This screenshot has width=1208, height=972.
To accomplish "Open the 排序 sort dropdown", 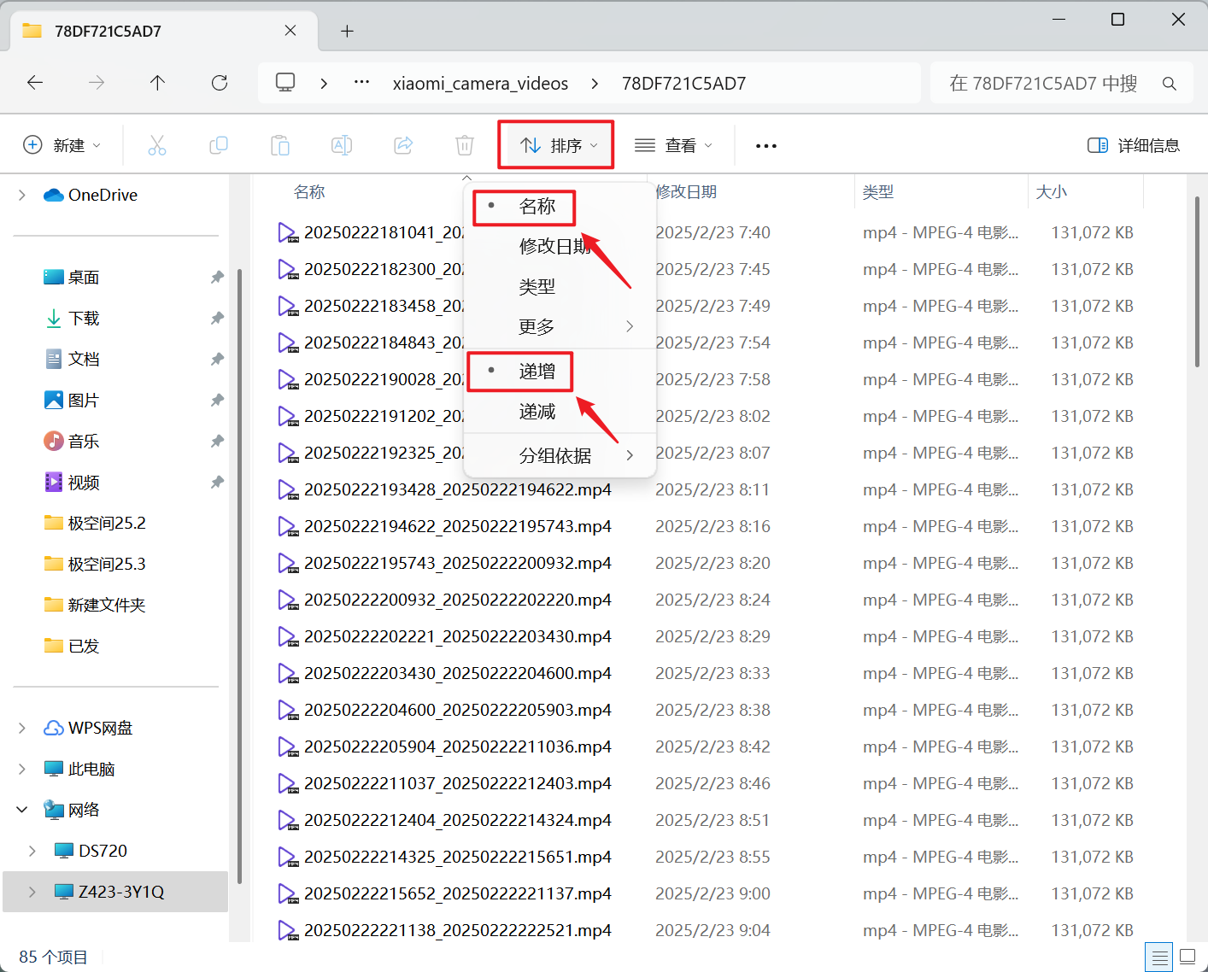I will tap(559, 145).
